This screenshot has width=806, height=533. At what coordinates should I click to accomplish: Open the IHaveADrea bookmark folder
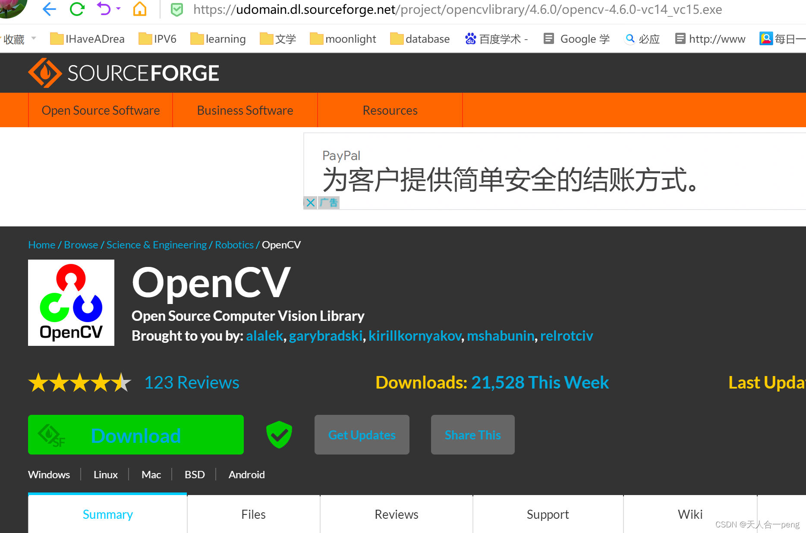(x=87, y=39)
